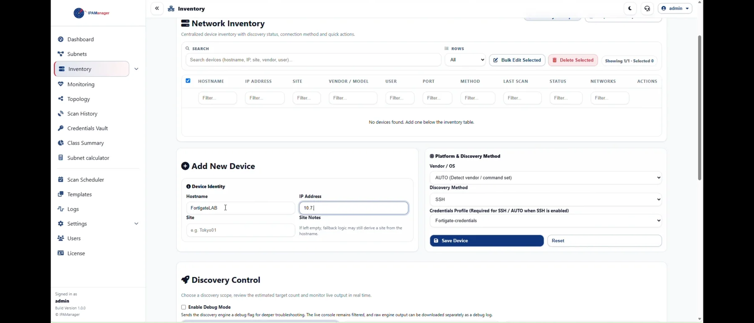Toggle the select-all checkbox in table header
Viewport: 754px width, 323px height.
point(188,81)
